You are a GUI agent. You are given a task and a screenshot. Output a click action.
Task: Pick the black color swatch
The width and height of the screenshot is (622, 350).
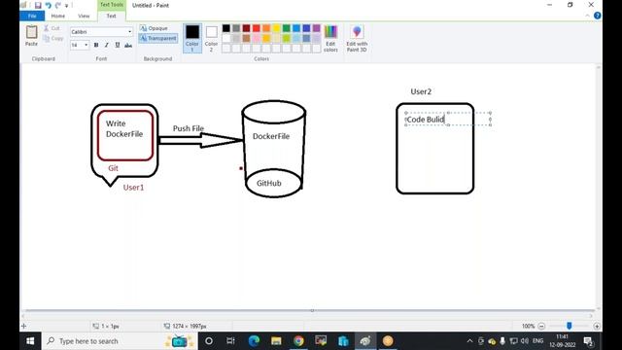click(x=226, y=28)
